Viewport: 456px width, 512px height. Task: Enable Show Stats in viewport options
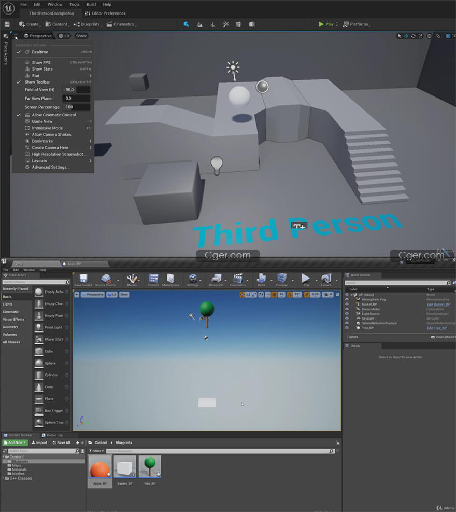click(x=53, y=69)
